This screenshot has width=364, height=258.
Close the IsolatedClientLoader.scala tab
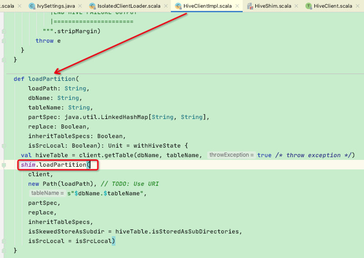166,6
